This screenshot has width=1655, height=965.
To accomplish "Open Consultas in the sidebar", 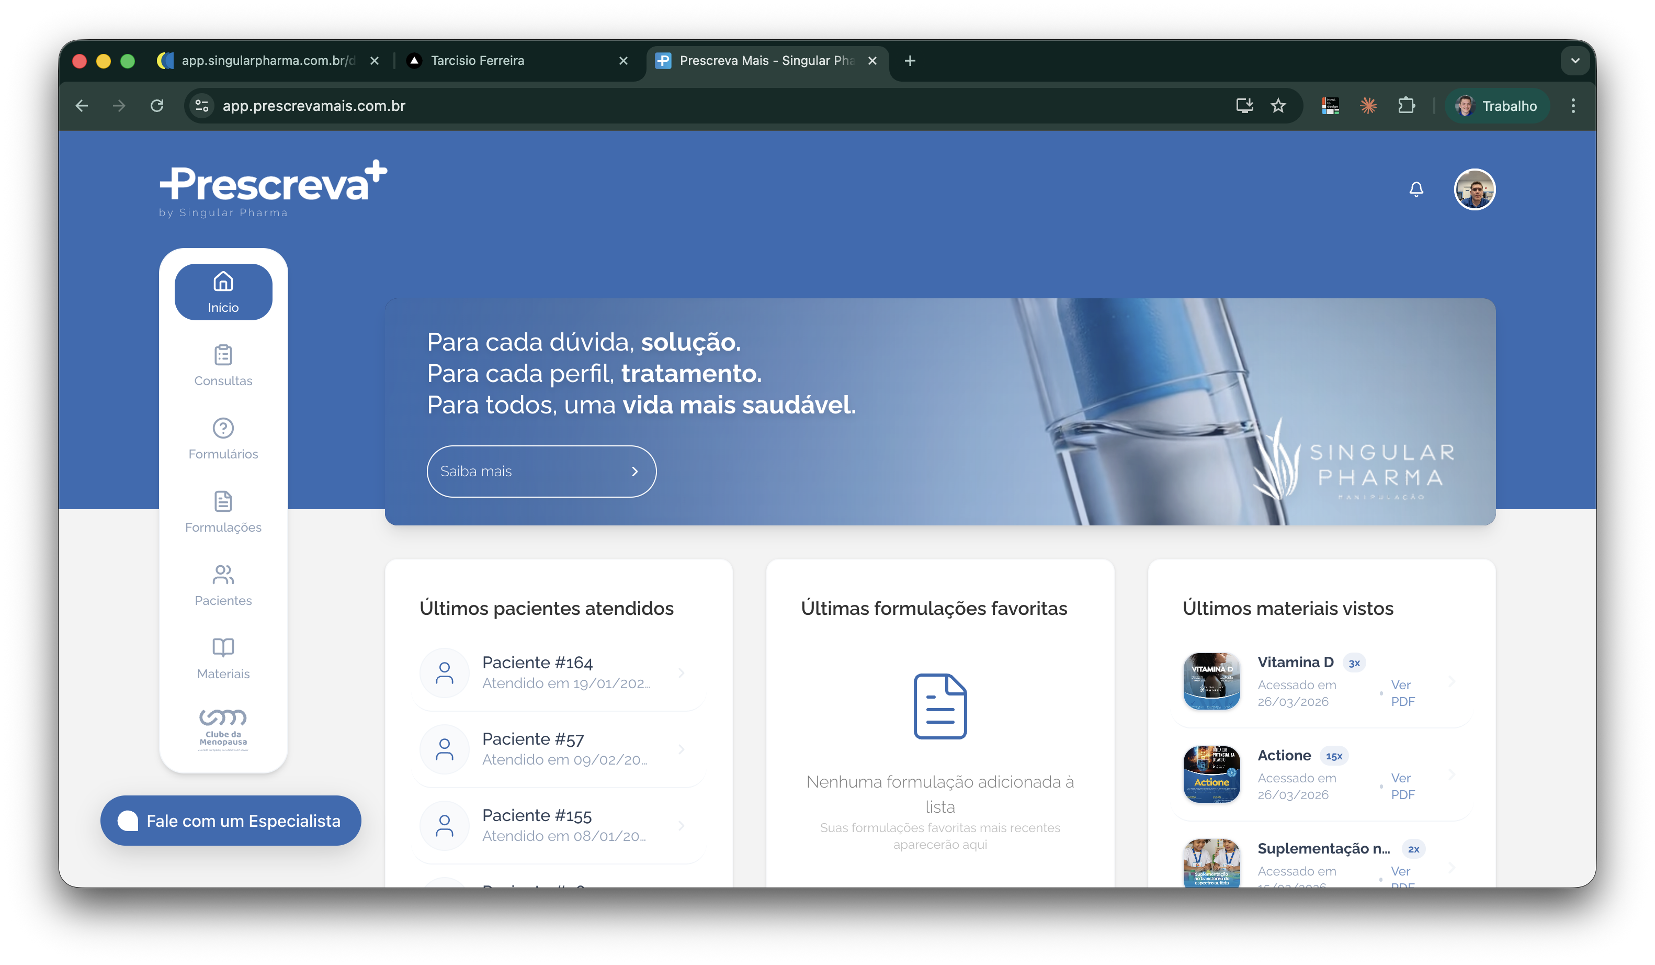I will click(x=223, y=365).
